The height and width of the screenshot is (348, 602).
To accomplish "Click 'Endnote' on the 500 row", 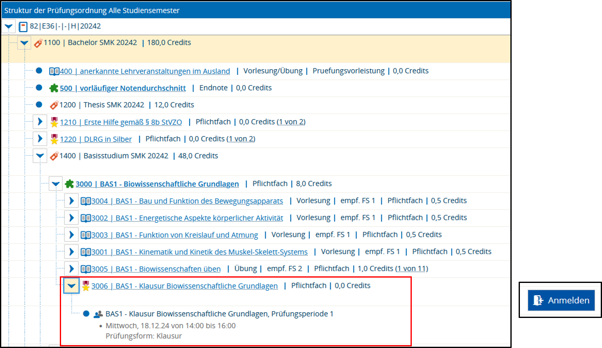I will tap(213, 88).
